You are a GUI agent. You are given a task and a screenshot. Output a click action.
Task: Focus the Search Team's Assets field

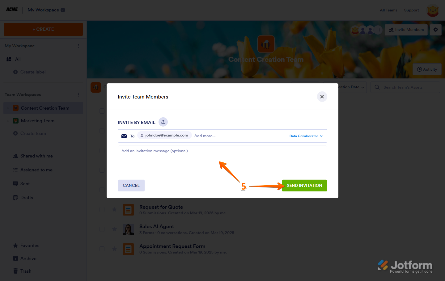pyautogui.click(x=405, y=87)
